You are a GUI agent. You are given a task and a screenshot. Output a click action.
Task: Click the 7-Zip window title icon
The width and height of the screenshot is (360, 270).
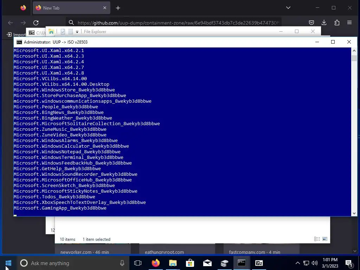32,33
